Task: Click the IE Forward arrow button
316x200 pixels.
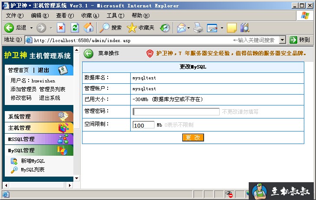Action: pos(41,28)
